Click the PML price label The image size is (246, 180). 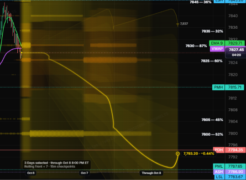(219, 166)
